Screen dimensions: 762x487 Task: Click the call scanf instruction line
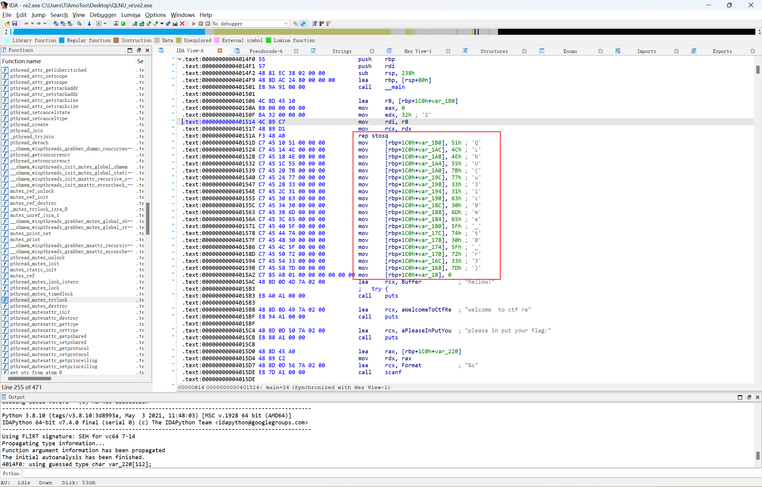point(379,372)
